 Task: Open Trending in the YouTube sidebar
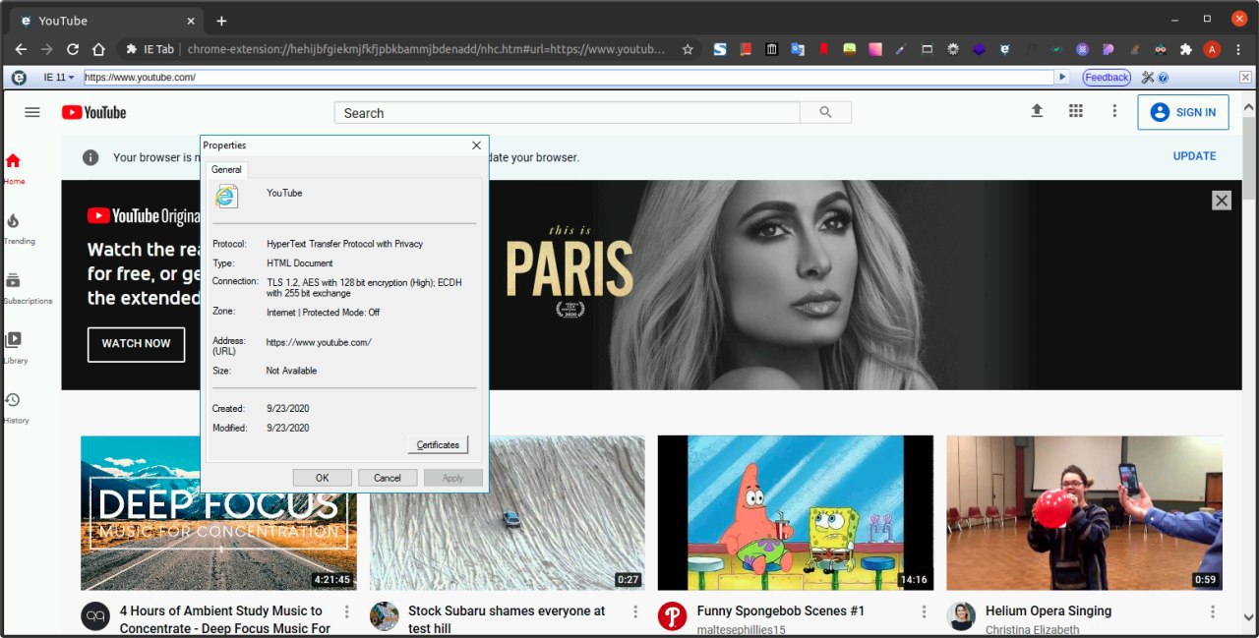tap(19, 228)
